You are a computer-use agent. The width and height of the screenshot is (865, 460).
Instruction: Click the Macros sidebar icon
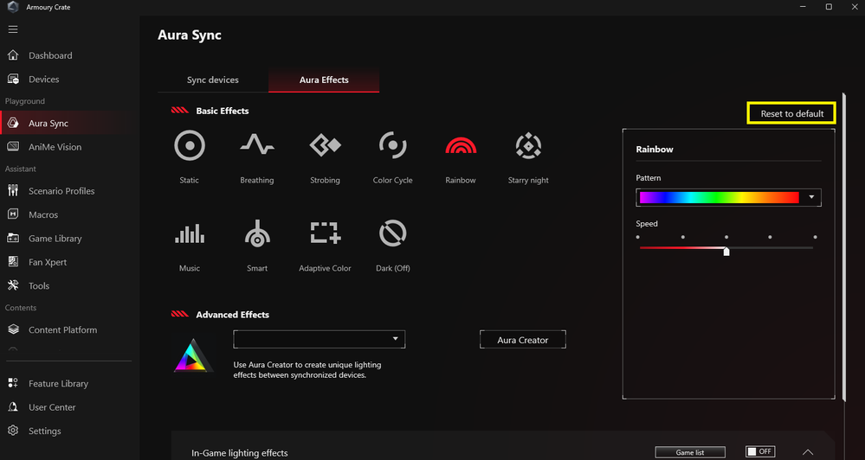click(13, 214)
